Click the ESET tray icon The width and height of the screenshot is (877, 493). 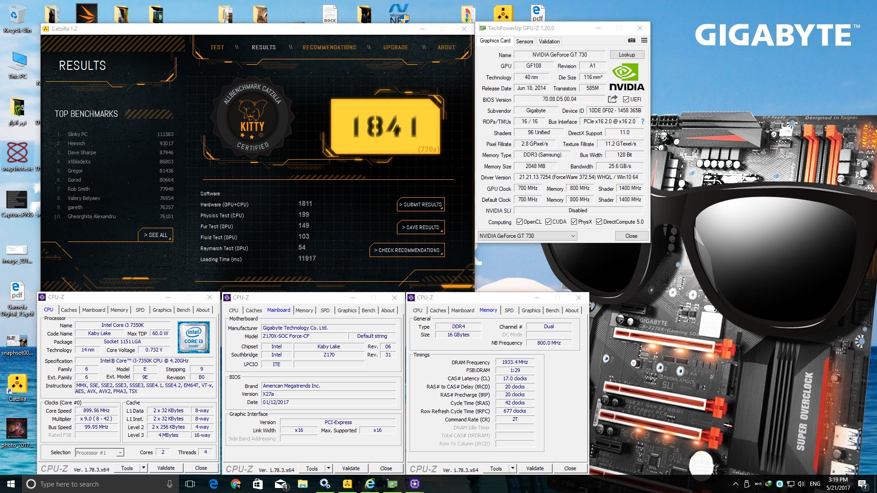pos(779,484)
